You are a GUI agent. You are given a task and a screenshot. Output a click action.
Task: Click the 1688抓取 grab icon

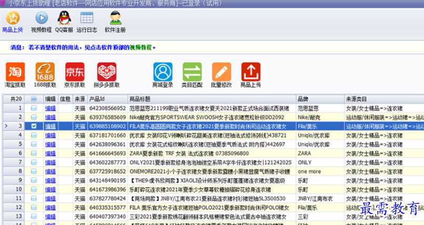tap(45, 75)
